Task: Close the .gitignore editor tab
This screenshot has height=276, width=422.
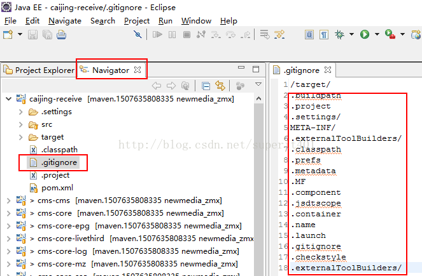Action: 328,70
